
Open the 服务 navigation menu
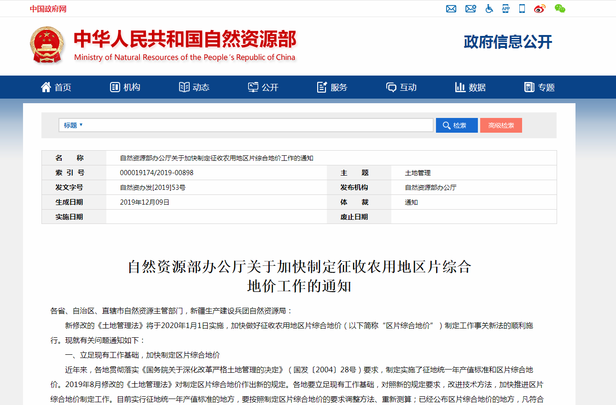coord(332,87)
